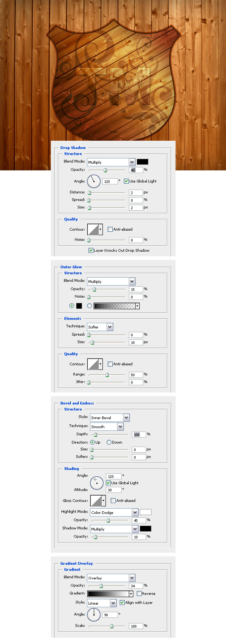
Task: Click Drop Shadow Noise value field
Action: [x=136, y=240]
